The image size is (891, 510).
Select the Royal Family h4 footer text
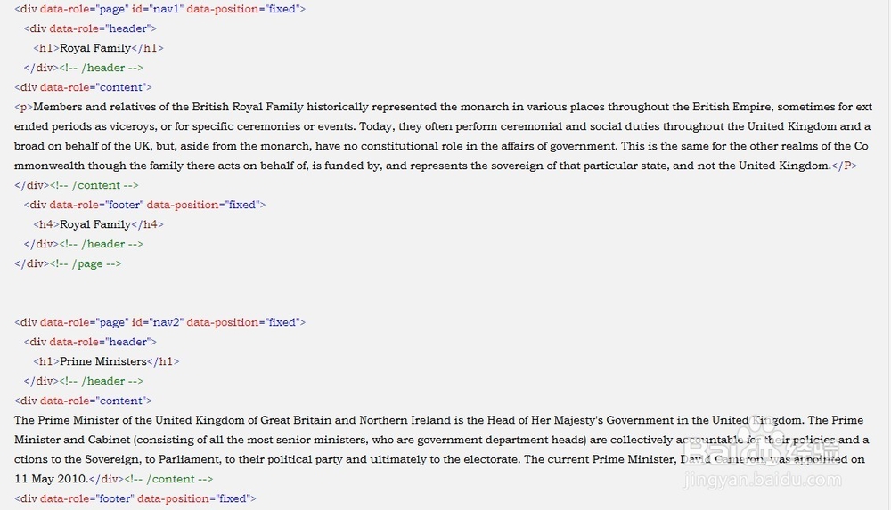coord(94,224)
